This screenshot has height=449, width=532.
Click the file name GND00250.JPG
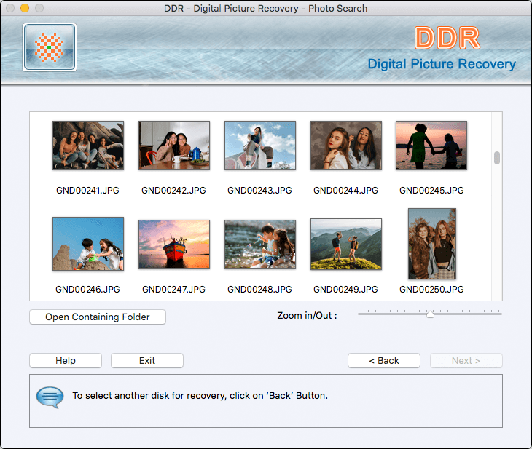(431, 290)
